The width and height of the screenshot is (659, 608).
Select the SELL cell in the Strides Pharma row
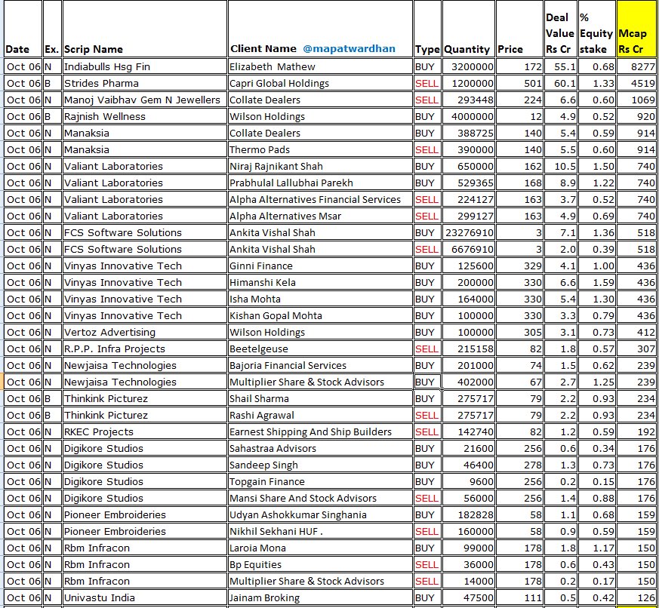click(427, 83)
